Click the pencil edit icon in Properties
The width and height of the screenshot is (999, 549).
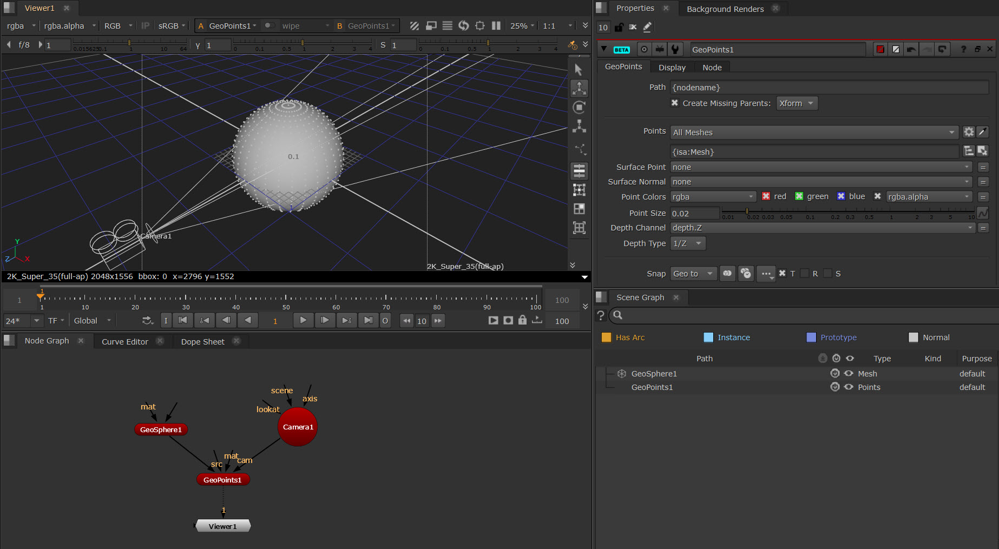(x=647, y=27)
